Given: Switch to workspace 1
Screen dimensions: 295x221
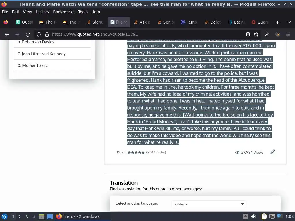Looking at the screenshot, I should coord(13,217).
